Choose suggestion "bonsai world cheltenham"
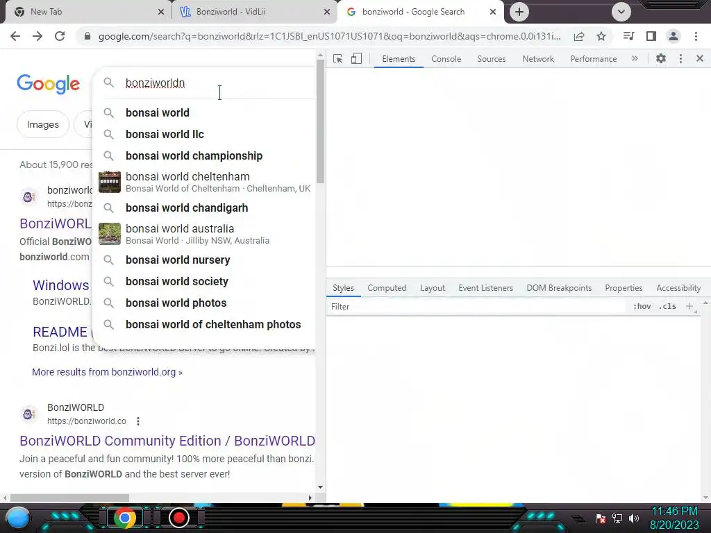 point(204,183)
